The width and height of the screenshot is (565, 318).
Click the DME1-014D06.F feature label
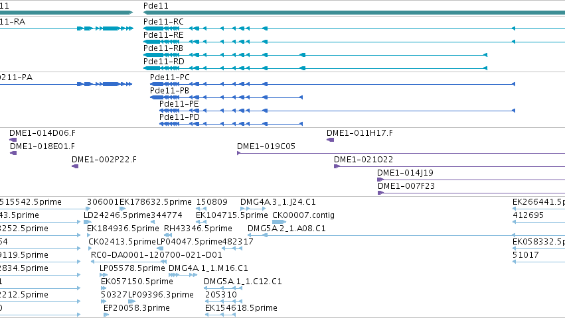[x=42, y=133]
